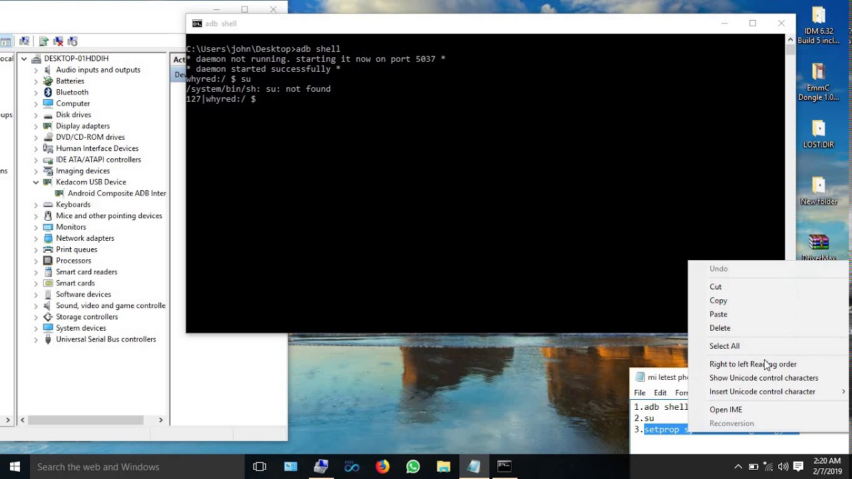Select Smart card readers entry

point(87,272)
